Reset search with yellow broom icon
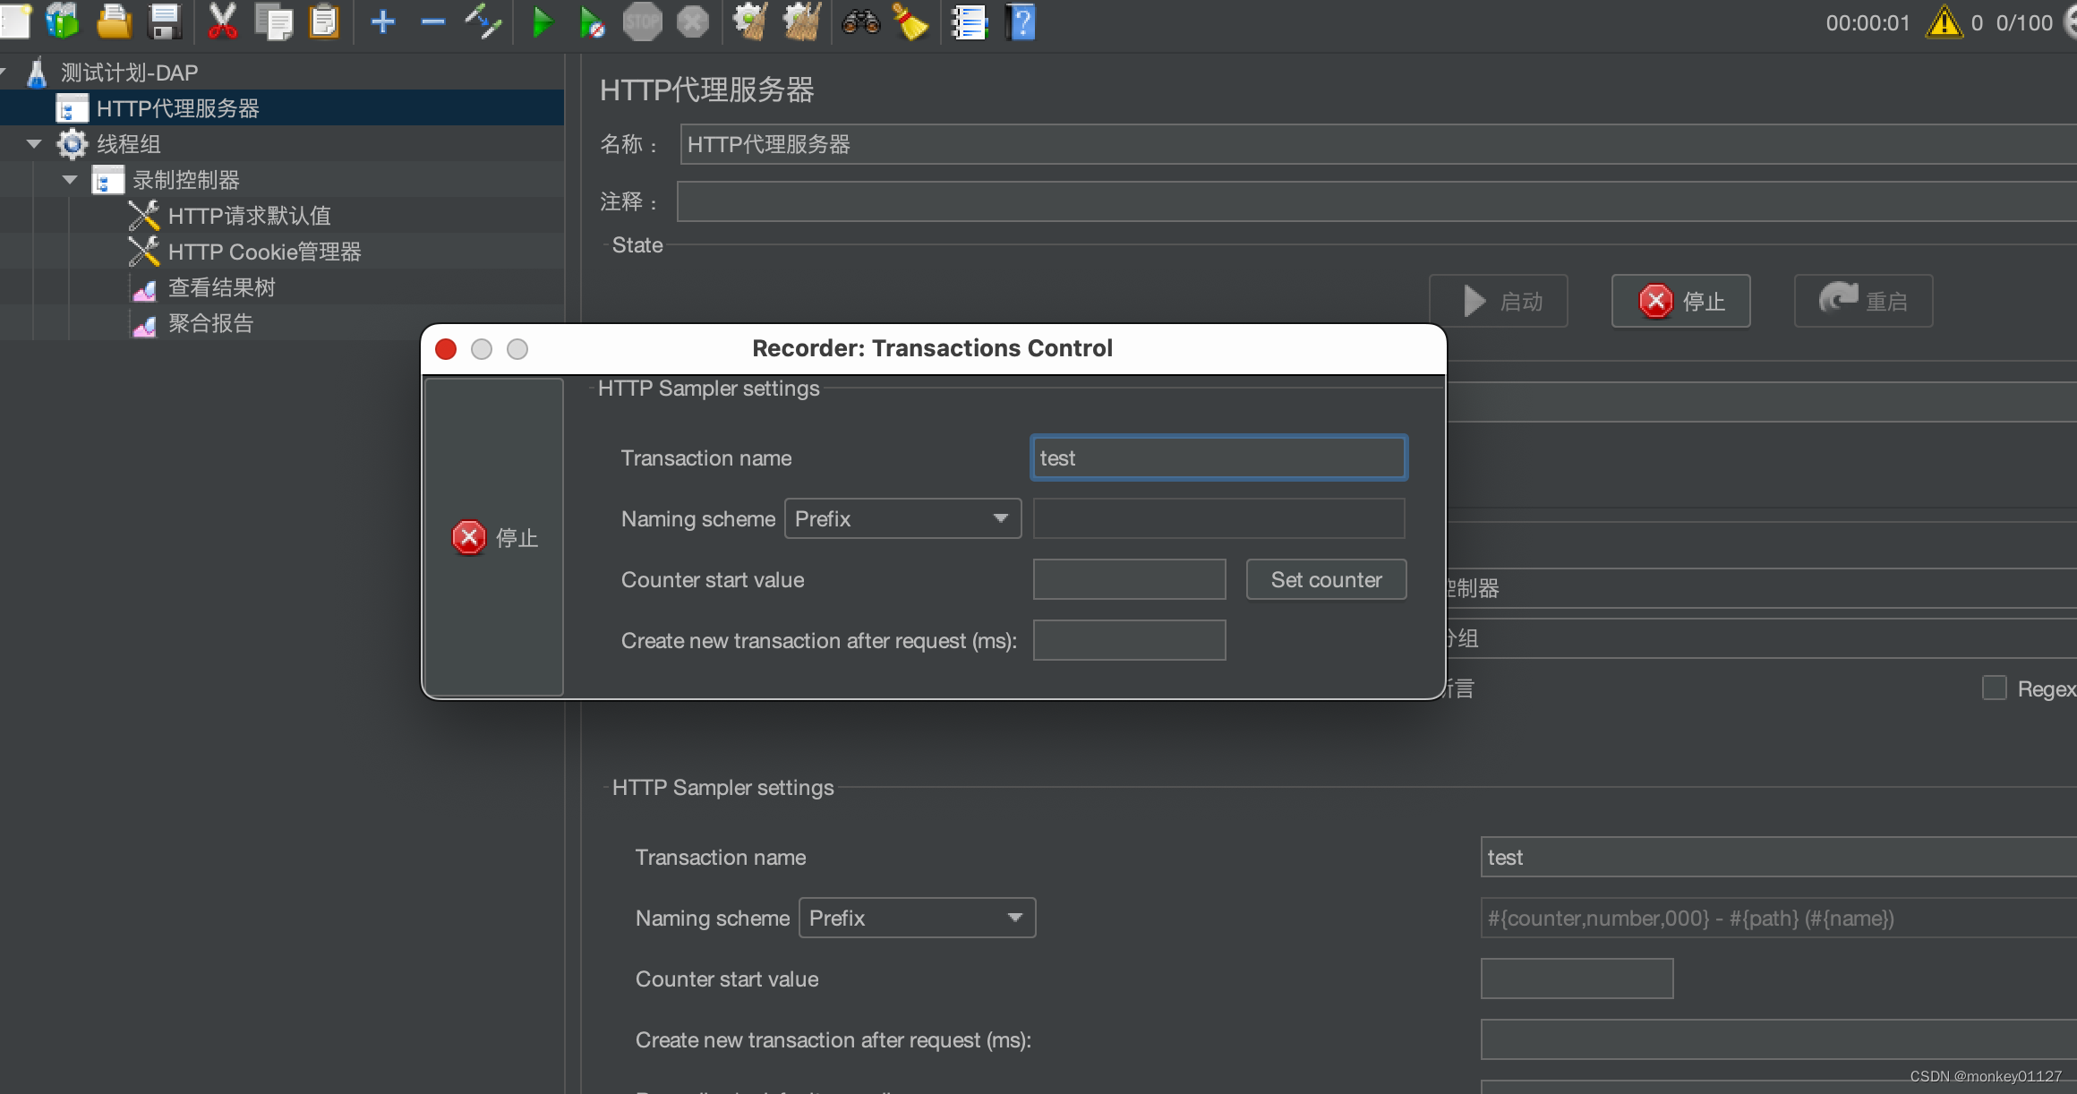Viewport: 2077px width, 1094px height. 911,21
